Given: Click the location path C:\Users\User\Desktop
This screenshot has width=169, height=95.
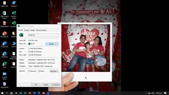Looking at the screenshot, I should point(35,49).
